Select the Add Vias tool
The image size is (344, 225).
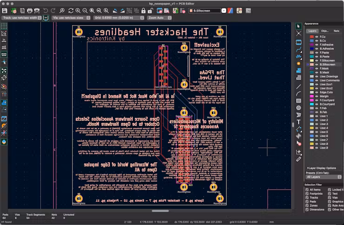click(x=298, y=64)
